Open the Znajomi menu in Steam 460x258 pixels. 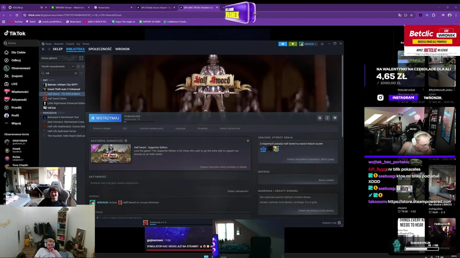(x=70, y=44)
